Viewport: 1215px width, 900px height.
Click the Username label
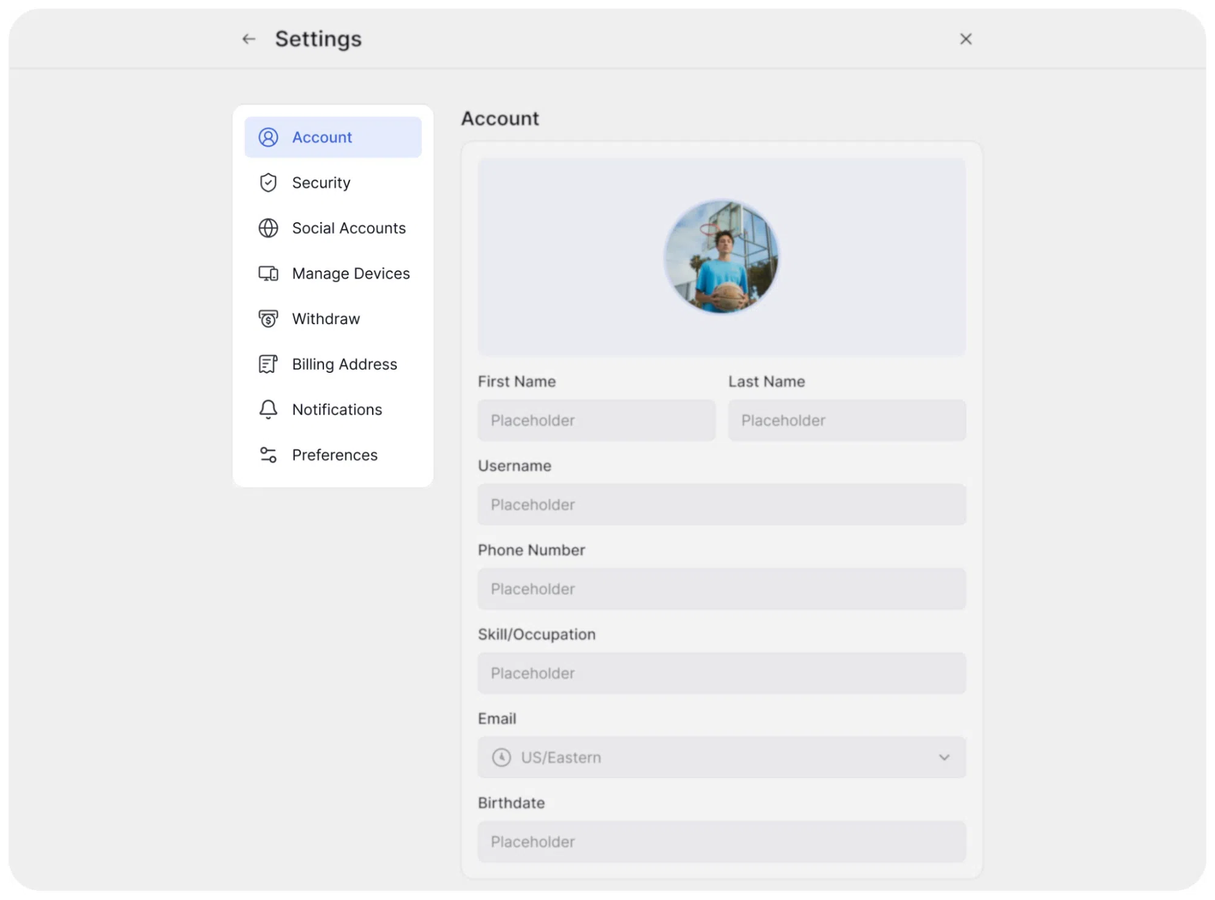click(x=514, y=466)
